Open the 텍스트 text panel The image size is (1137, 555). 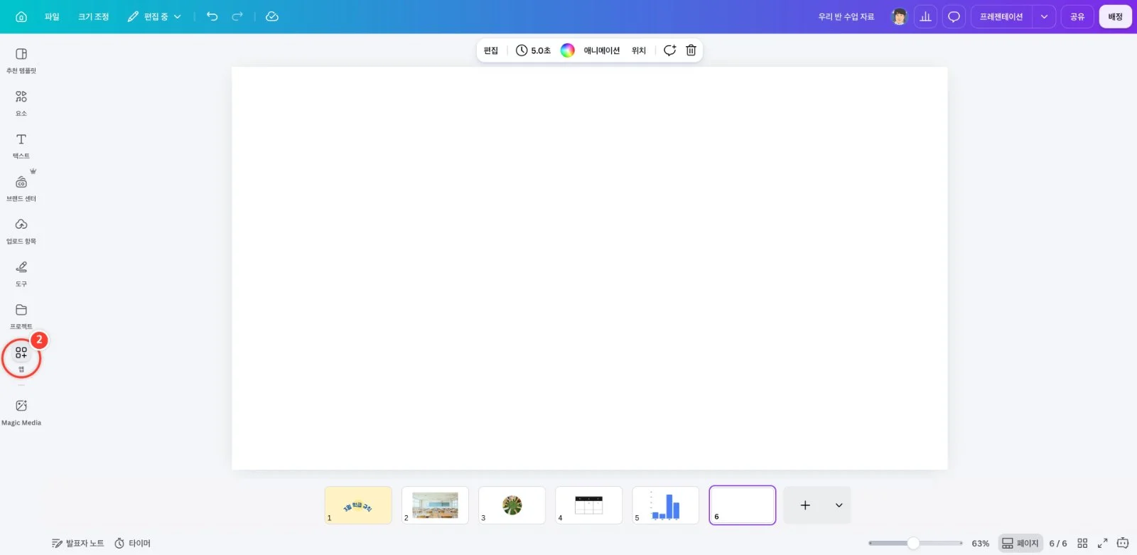coord(21,146)
